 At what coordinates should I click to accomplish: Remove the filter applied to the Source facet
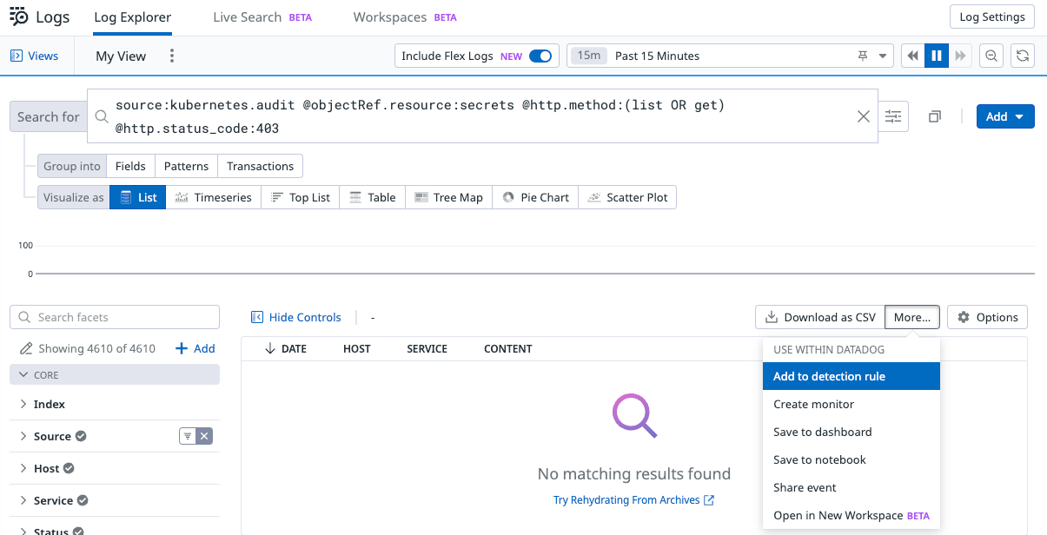(x=203, y=436)
